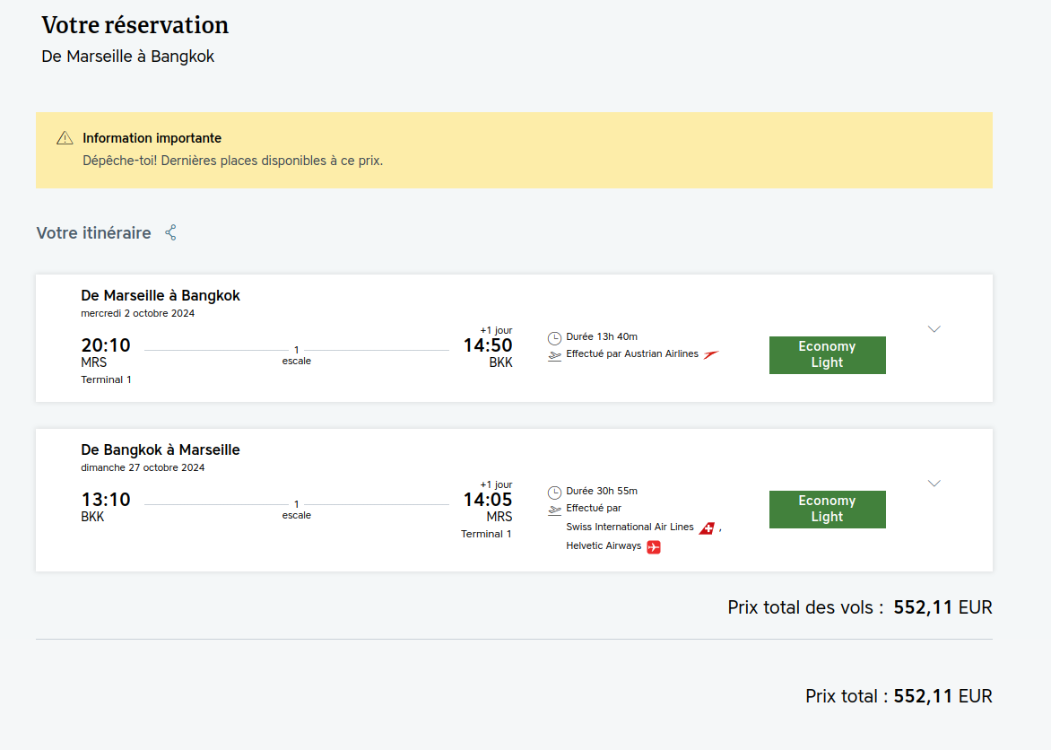Click the Swiss International Air Lines logo
1051x750 pixels.
(707, 528)
